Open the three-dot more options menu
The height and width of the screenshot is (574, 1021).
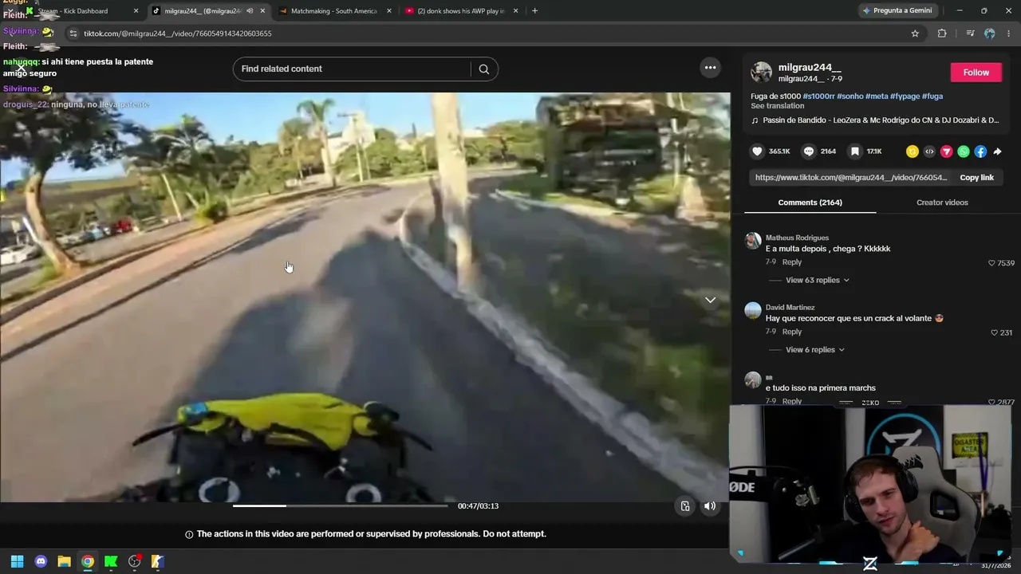tap(710, 68)
